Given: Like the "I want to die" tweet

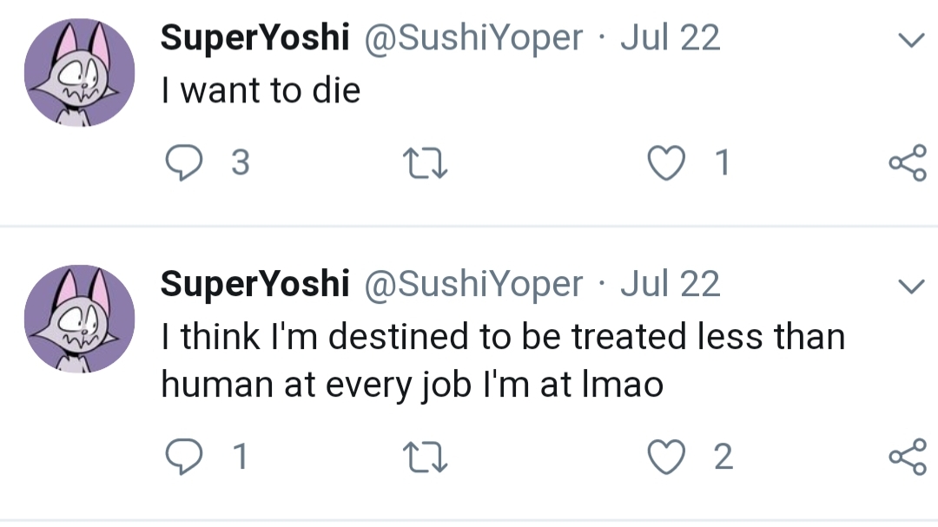Looking at the screenshot, I should (x=665, y=163).
